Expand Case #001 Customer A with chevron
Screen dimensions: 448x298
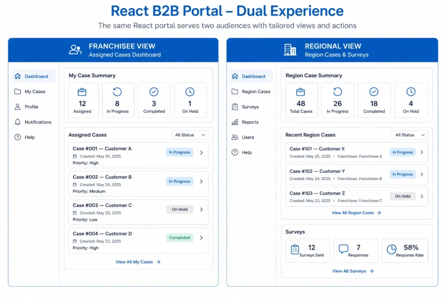click(x=201, y=153)
